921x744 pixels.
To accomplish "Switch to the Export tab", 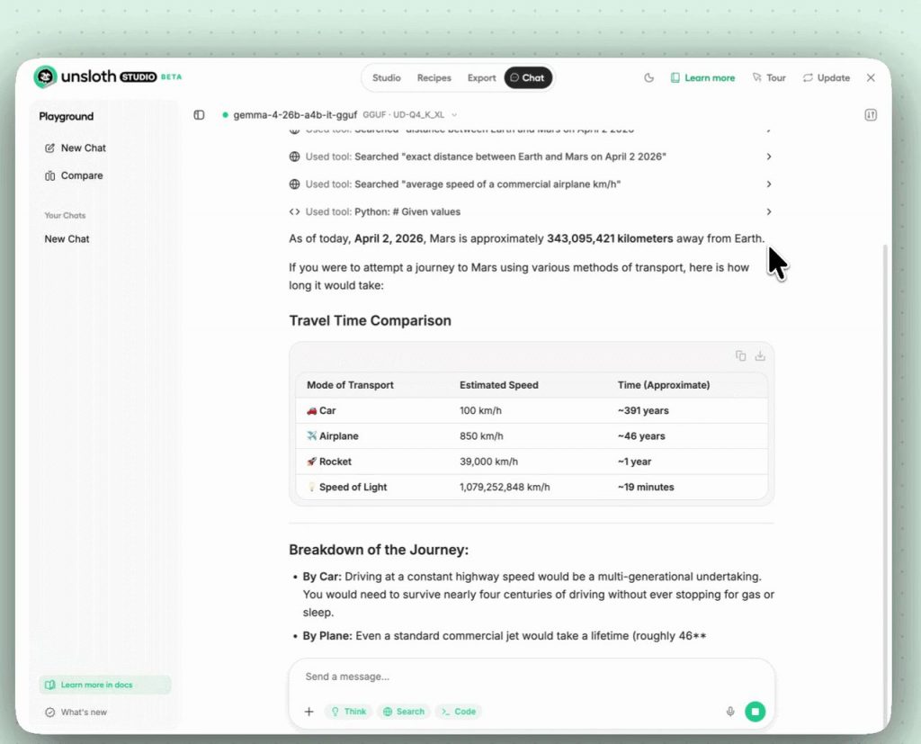I will [481, 78].
